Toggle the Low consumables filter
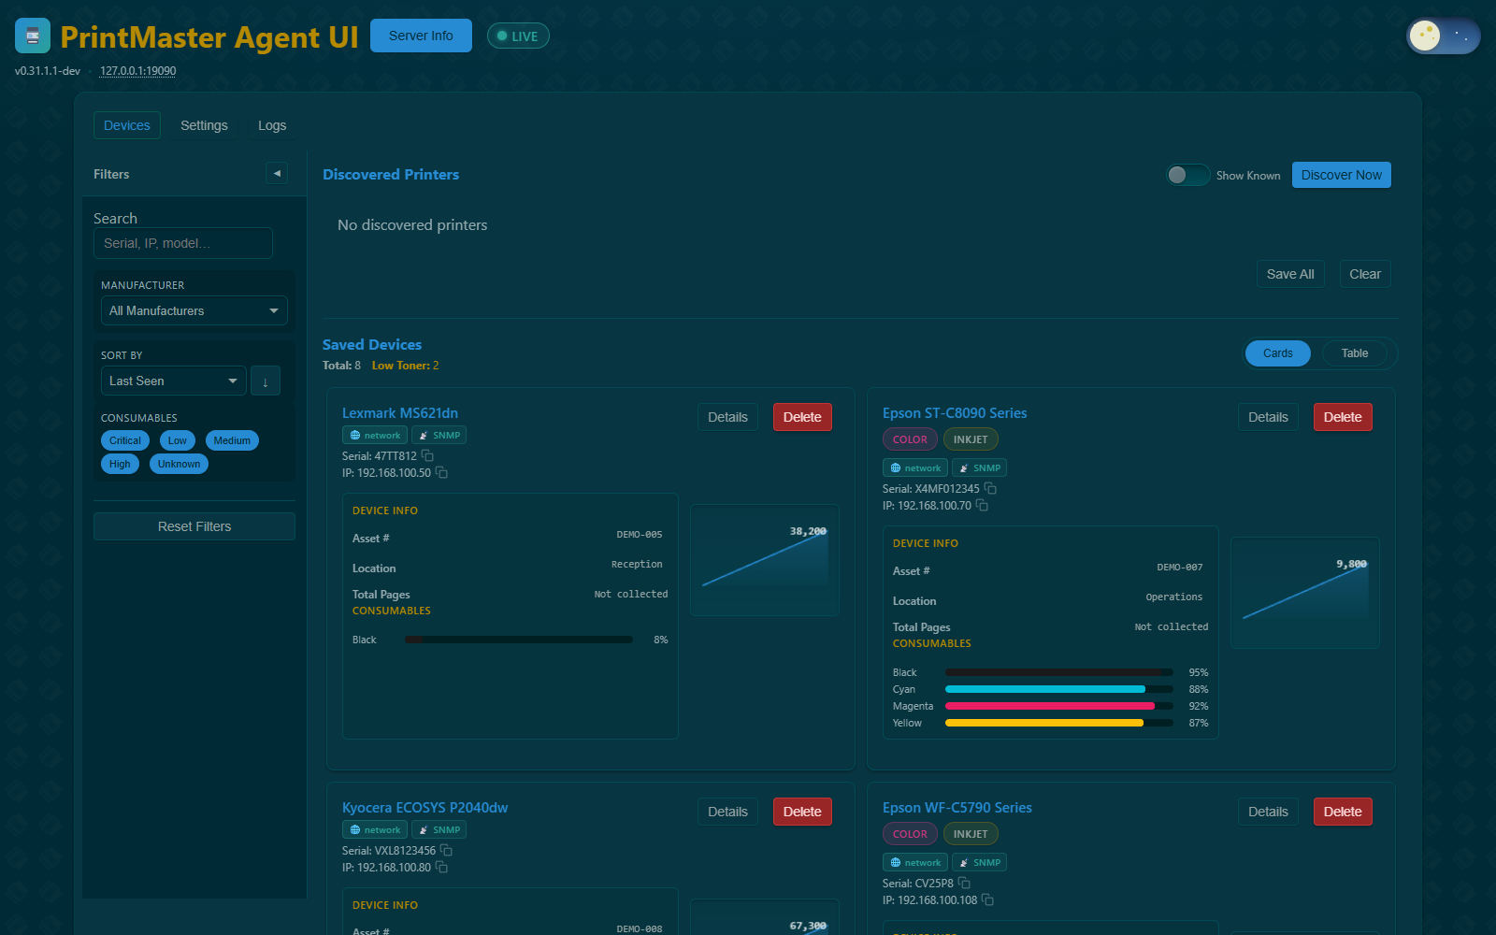 tap(178, 440)
